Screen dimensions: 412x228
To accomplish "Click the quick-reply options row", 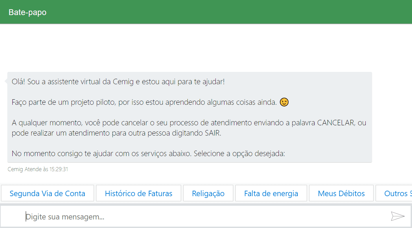I will tap(206, 193).
